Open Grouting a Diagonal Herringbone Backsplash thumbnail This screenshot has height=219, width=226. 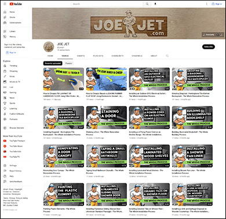[192, 79]
